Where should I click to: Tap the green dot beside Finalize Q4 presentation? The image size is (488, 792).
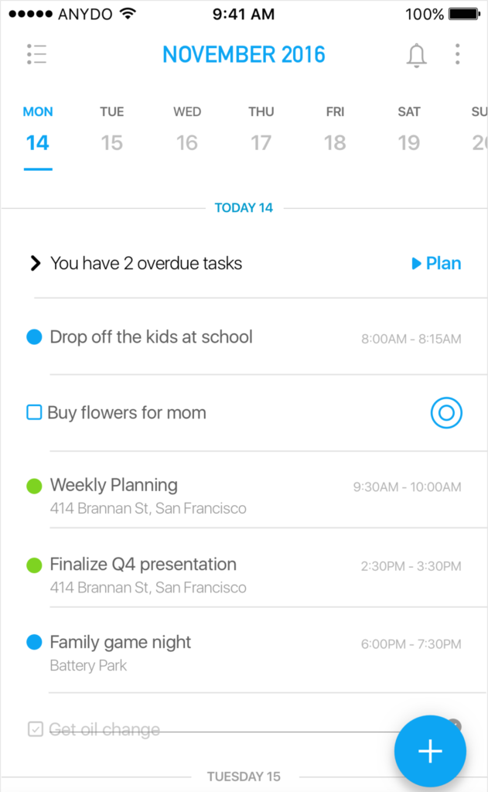pos(33,565)
